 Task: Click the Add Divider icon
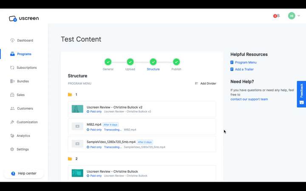coord(196,84)
